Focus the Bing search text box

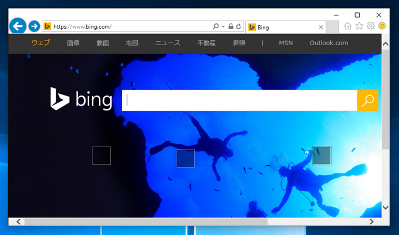240,100
